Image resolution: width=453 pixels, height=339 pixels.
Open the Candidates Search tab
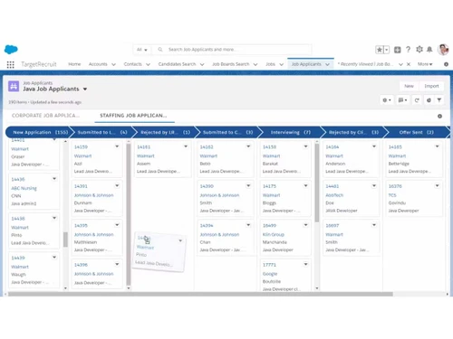177,64
